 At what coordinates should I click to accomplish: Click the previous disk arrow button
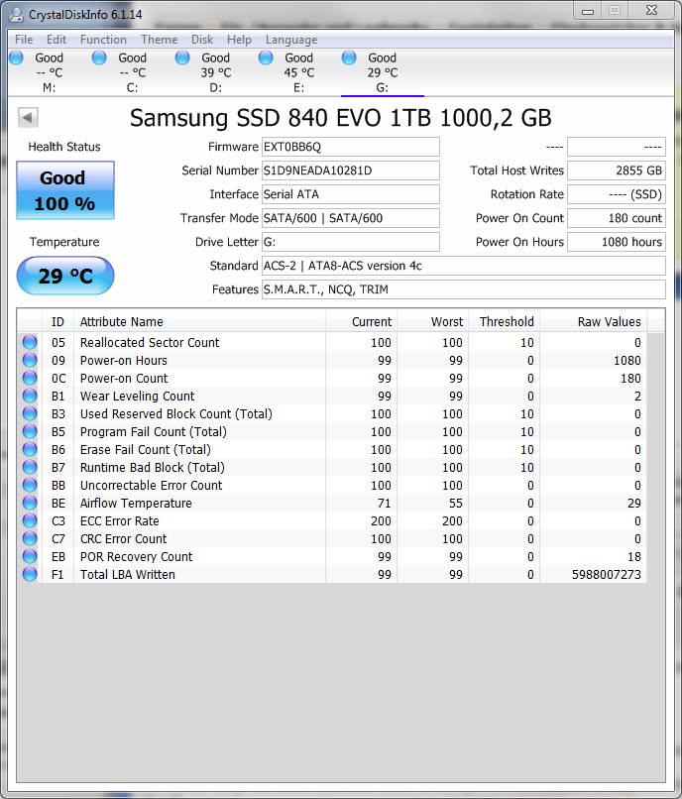pyautogui.click(x=28, y=117)
